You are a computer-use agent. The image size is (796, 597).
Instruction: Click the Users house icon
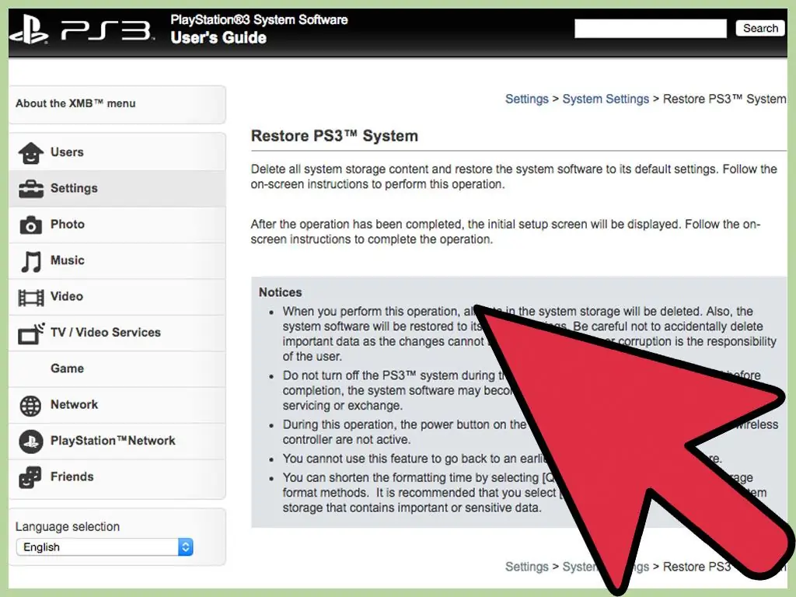30,153
